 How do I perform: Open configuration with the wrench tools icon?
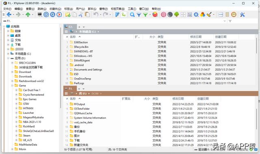coord(242,15)
